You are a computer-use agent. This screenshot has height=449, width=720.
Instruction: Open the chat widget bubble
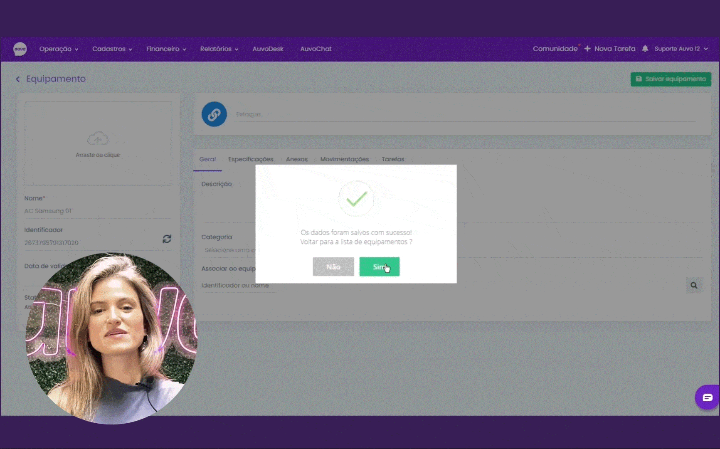pos(707,397)
